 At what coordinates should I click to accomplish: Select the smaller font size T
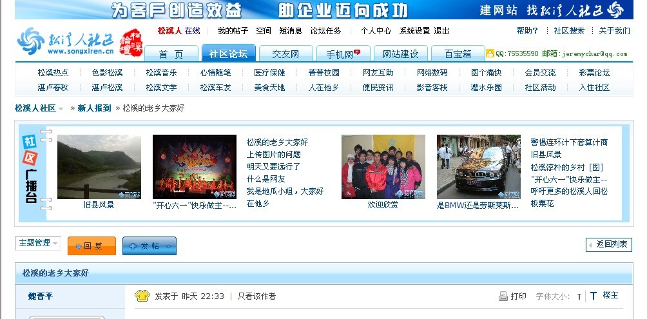579,296
